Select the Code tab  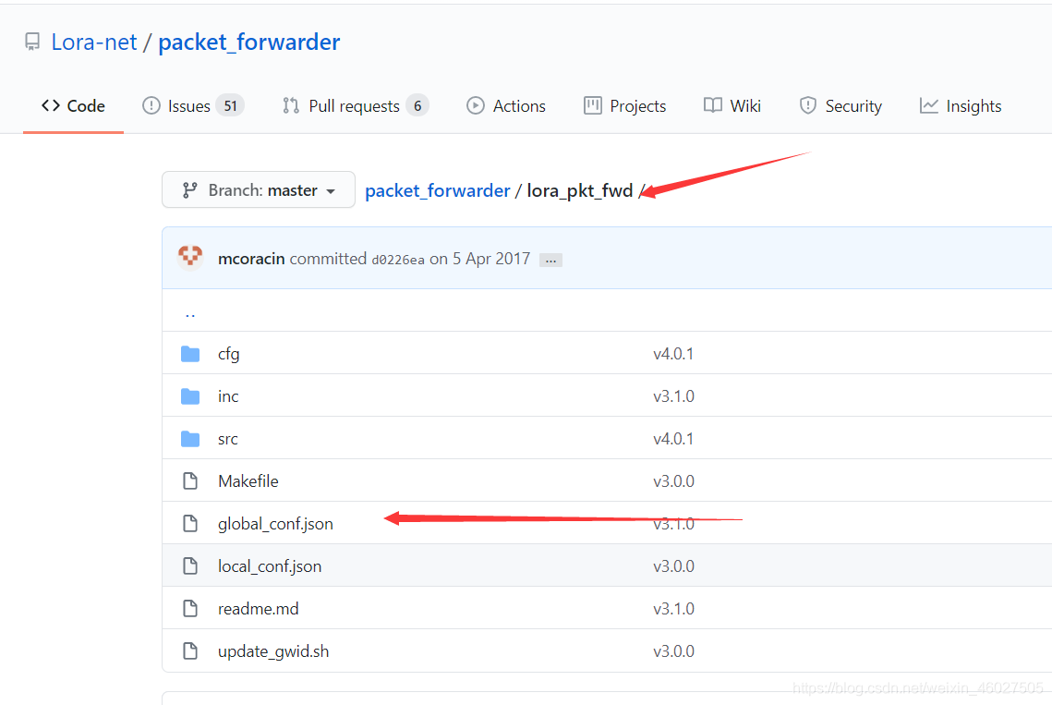coord(73,106)
